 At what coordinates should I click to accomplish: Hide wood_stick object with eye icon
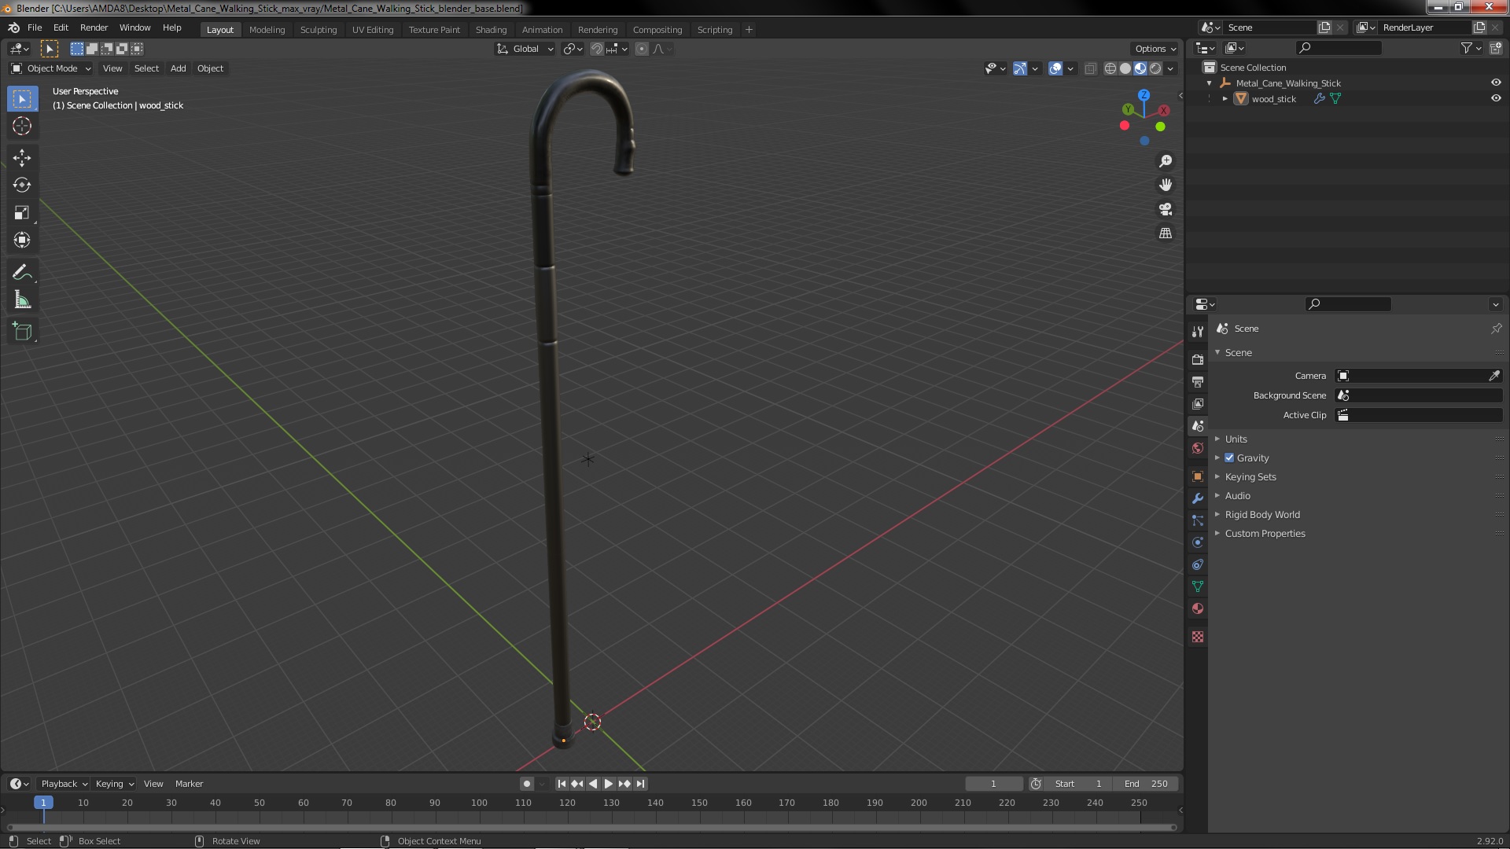(1496, 98)
